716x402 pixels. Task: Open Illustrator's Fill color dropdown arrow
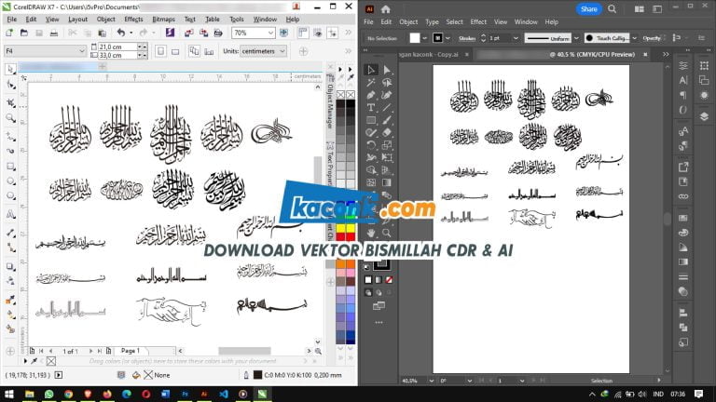(425, 38)
